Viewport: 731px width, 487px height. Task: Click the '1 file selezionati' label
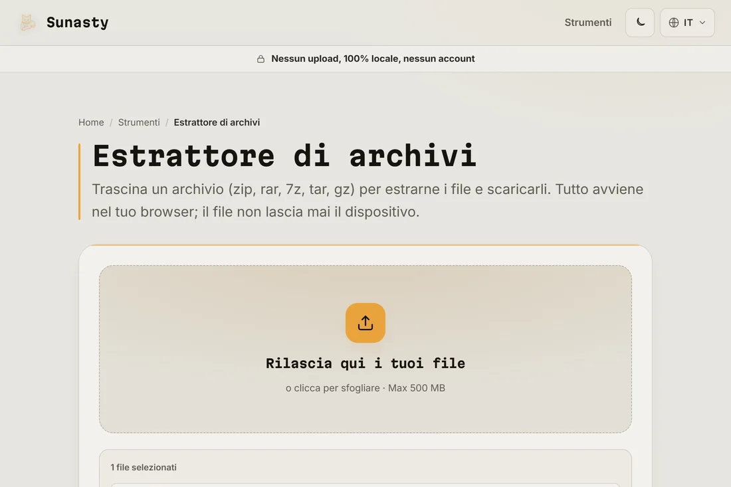[144, 468]
